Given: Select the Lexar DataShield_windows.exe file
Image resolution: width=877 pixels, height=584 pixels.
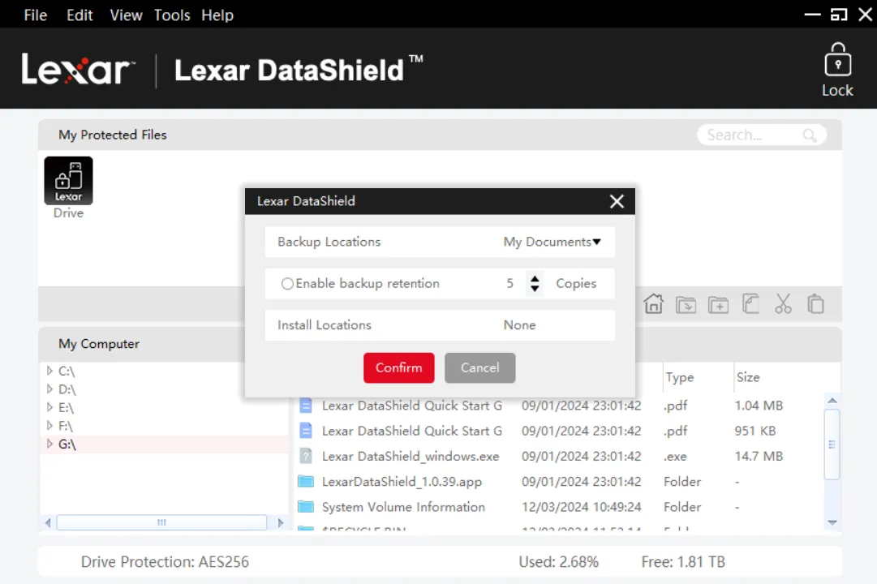Looking at the screenshot, I should pos(410,457).
